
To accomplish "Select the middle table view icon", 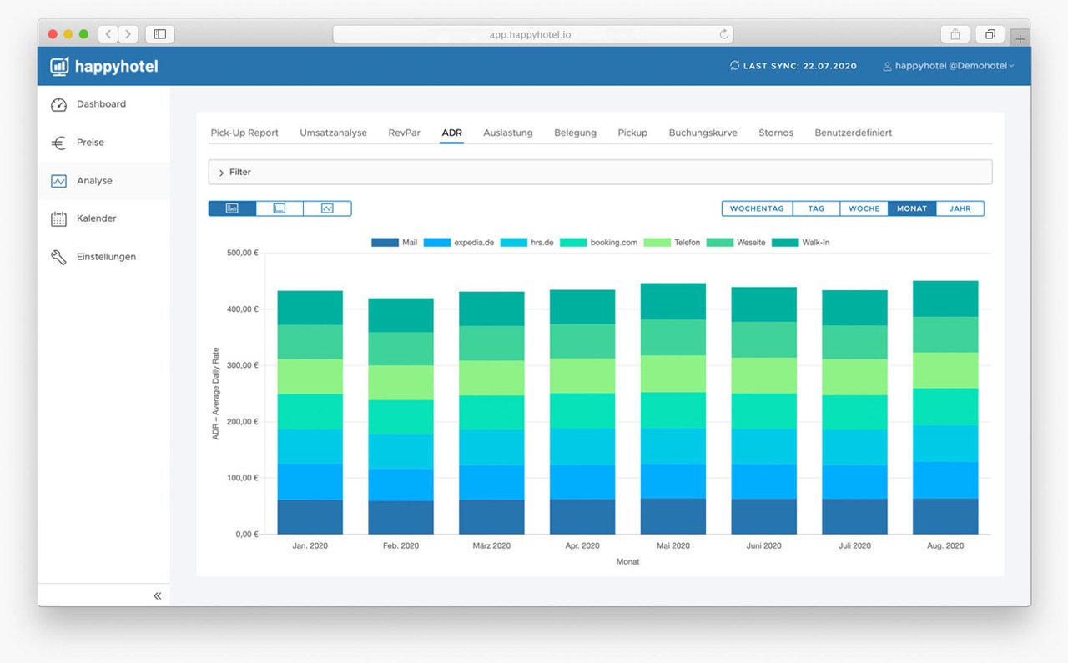I will click(280, 208).
